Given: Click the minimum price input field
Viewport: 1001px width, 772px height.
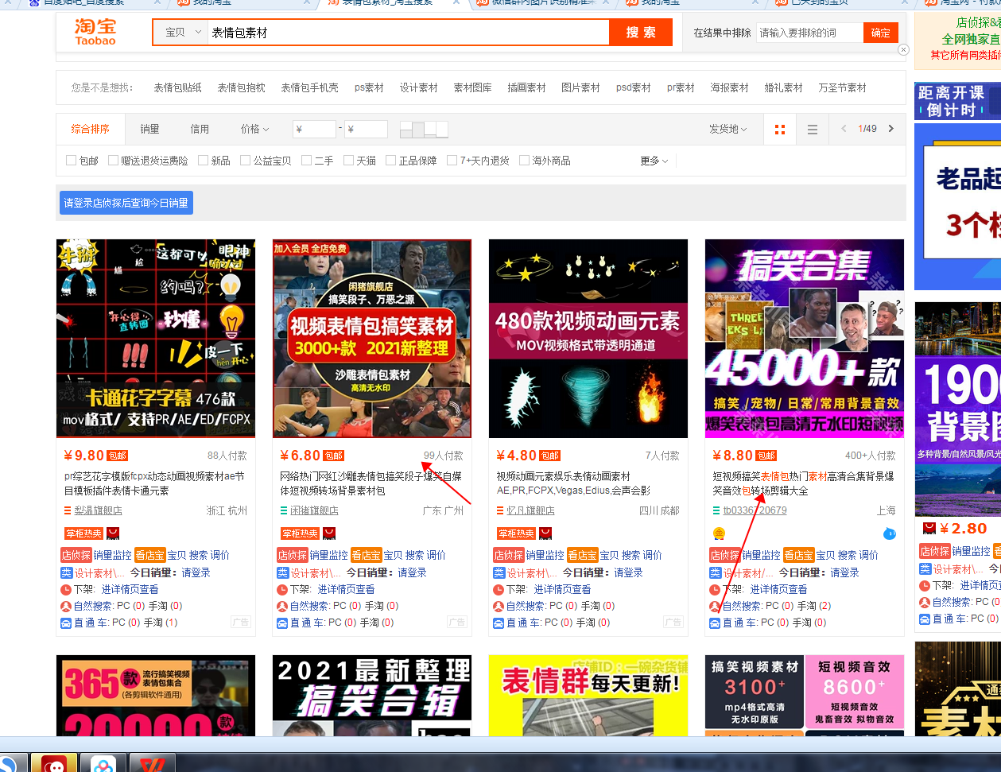Looking at the screenshot, I should tap(313, 129).
